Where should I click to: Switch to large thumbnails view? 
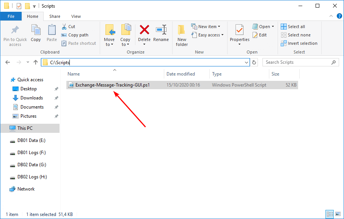pos(338,214)
